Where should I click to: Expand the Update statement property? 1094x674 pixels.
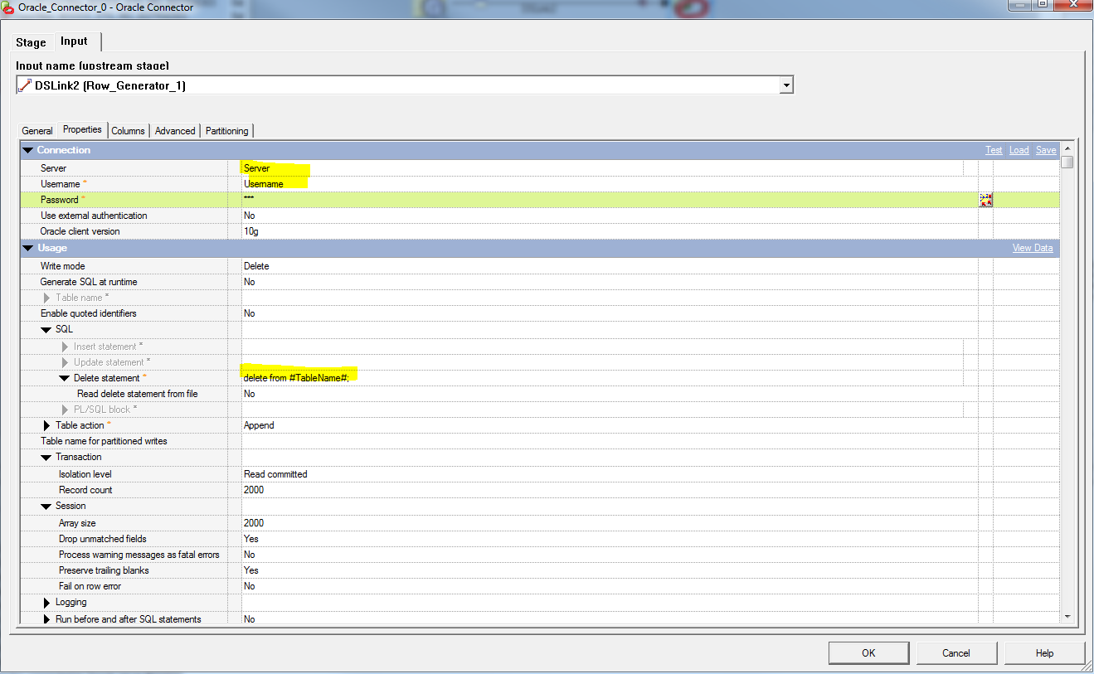click(x=65, y=362)
